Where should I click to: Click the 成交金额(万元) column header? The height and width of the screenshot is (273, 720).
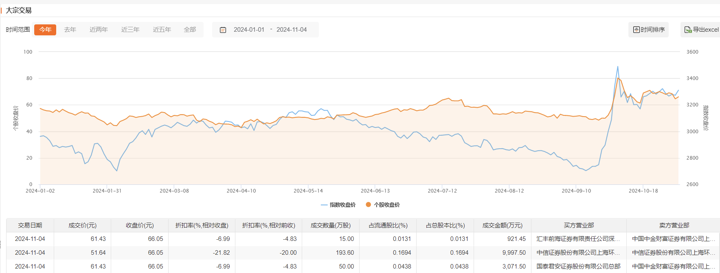click(x=502, y=225)
